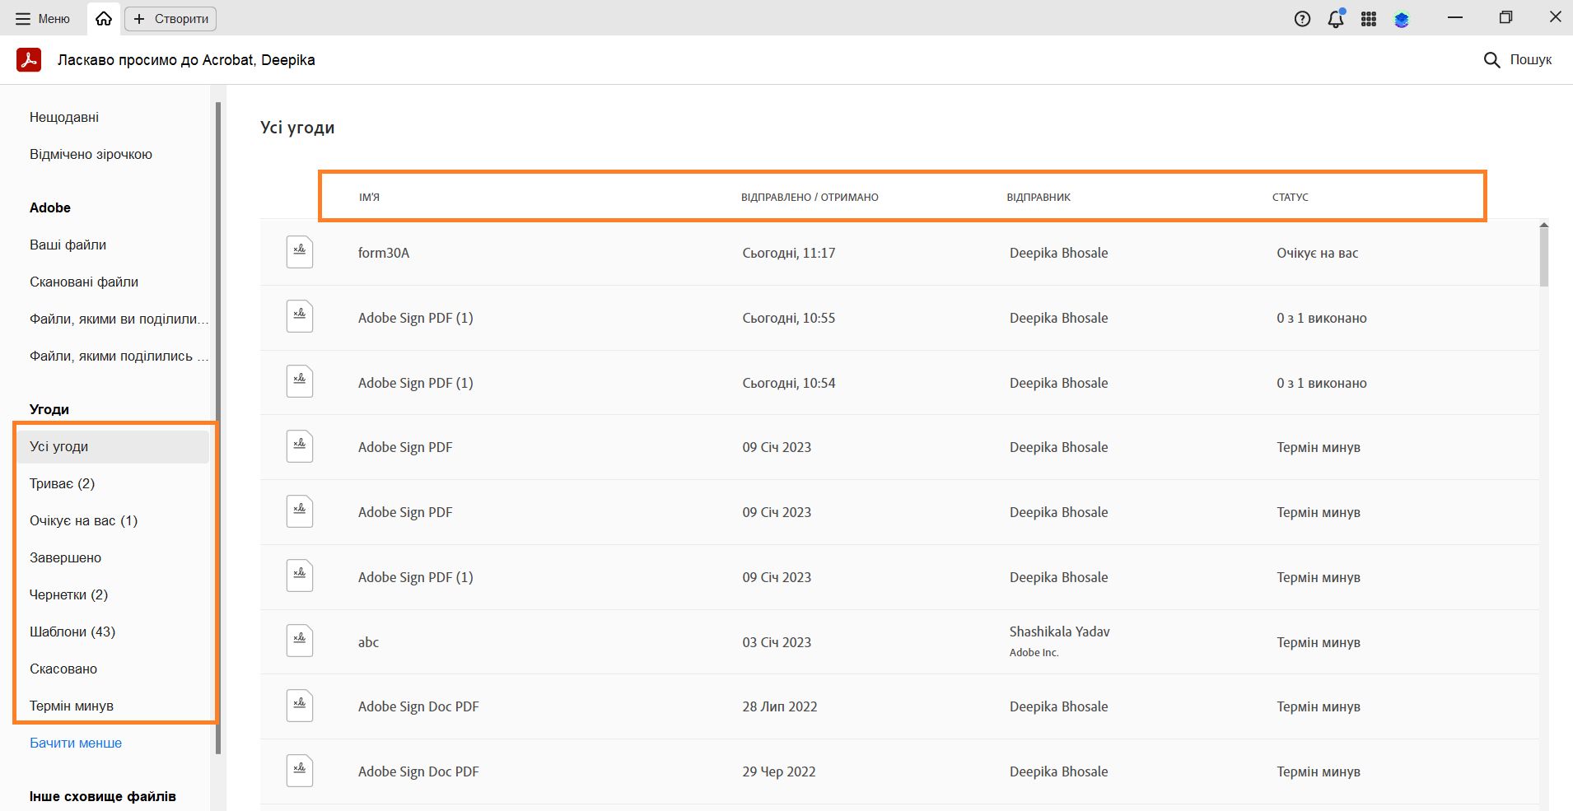The image size is (1573, 811).
Task: Select Очікує на вас (1) filter
Action: tap(83, 520)
